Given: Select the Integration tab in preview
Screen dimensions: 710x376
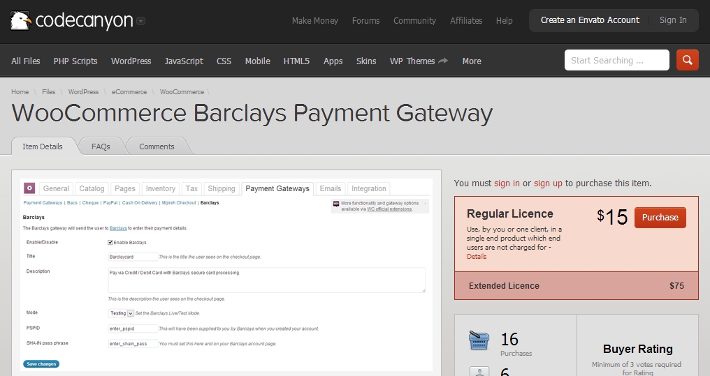Looking at the screenshot, I should (x=368, y=188).
